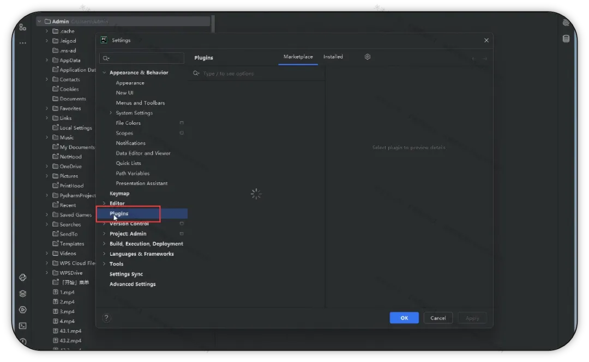This screenshot has height=362, width=589.
Task: Expand the Videos folder in project tree
Action: coord(47,254)
